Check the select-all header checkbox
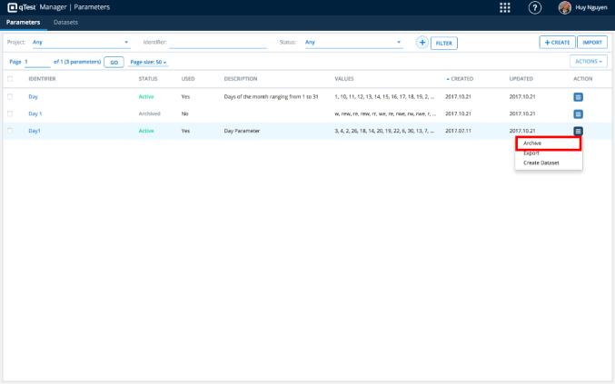Image resolution: width=615 pixels, height=384 pixels. (x=10, y=79)
